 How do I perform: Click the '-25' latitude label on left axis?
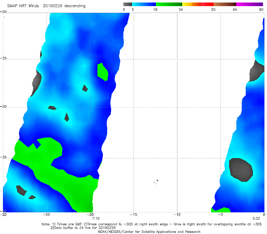(3, 58)
